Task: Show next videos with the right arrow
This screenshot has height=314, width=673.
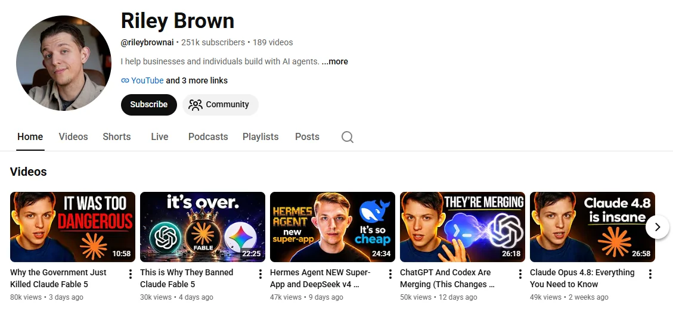Action: tap(658, 227)
